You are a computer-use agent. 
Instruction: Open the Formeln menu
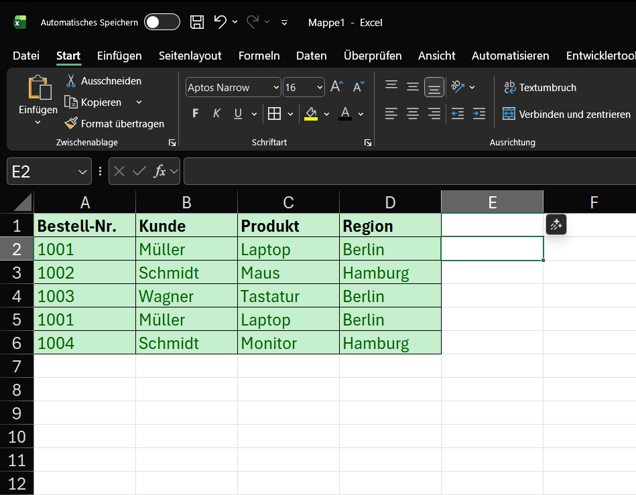[259, 56]
